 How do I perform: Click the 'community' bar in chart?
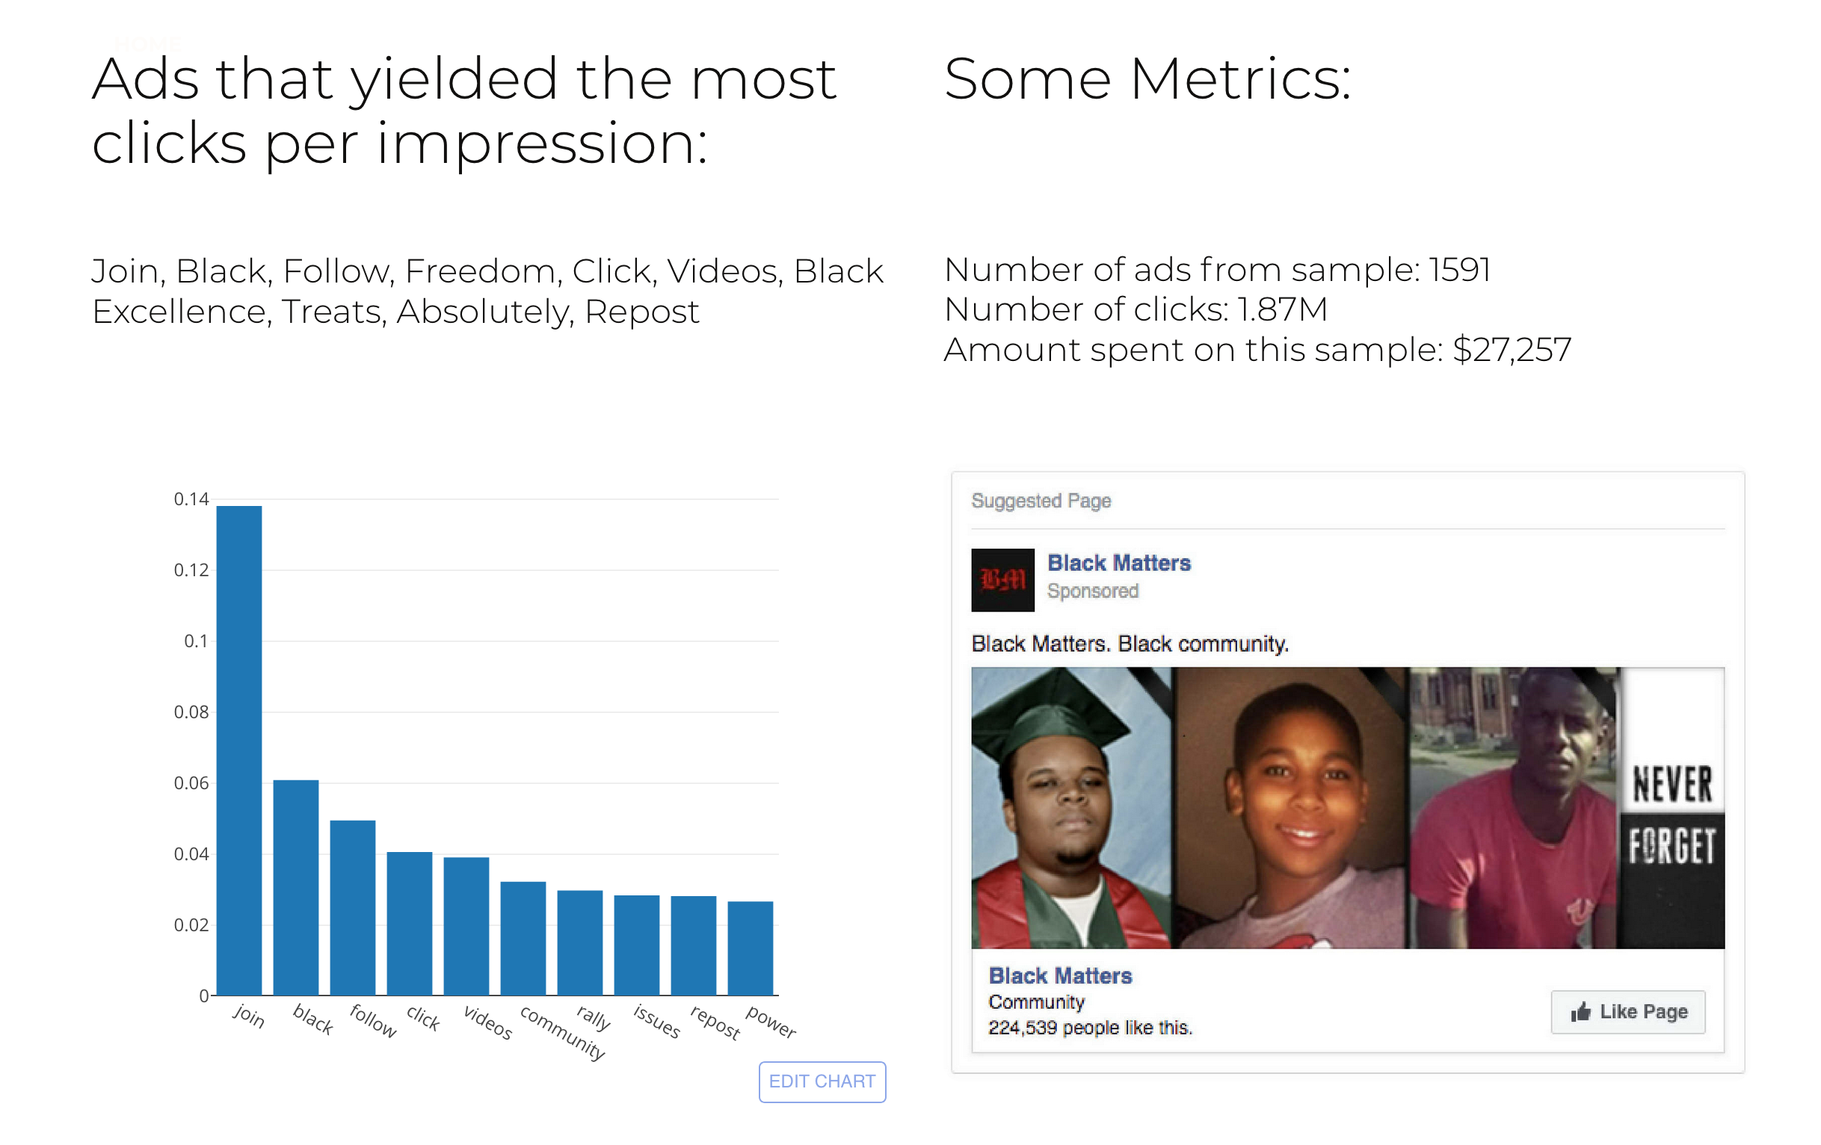pyautogui.click(x=523, y=939)
